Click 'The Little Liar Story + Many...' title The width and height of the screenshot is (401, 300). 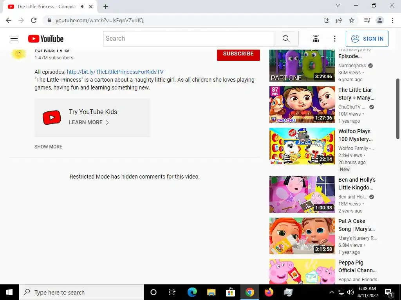click(x=356, y=94)
